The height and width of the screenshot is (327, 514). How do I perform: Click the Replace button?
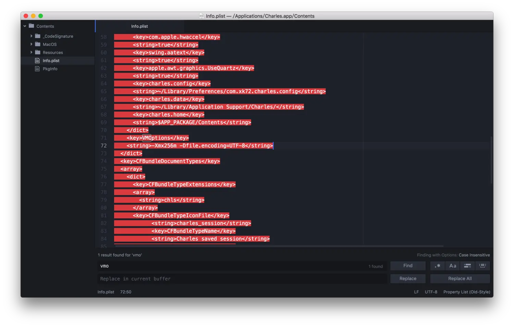[408, 279]
